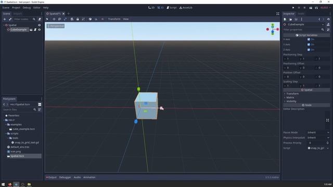The width and height of the screenshot is (333, 187).
Task: Click the Play Custom Scene icon
Action: [x=316, y=8]
